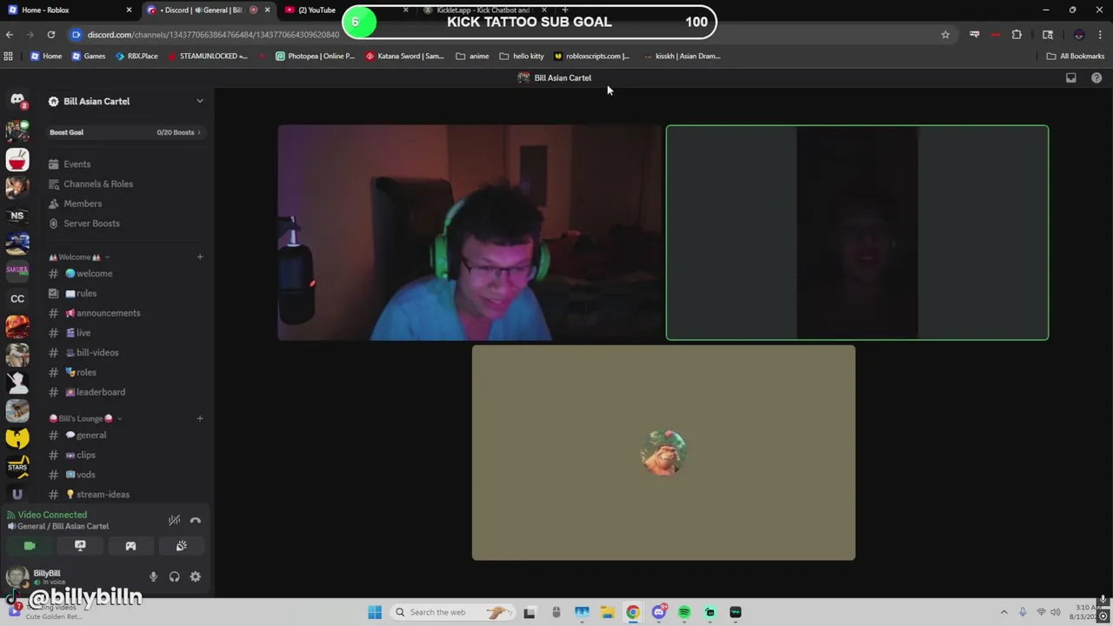
Task: Open Photopea bookmark
Action: [316, 56]
